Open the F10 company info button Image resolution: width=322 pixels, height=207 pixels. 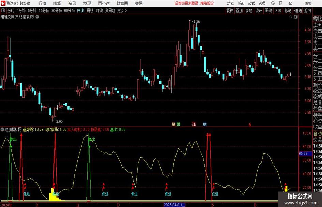[x=278, y=11]
